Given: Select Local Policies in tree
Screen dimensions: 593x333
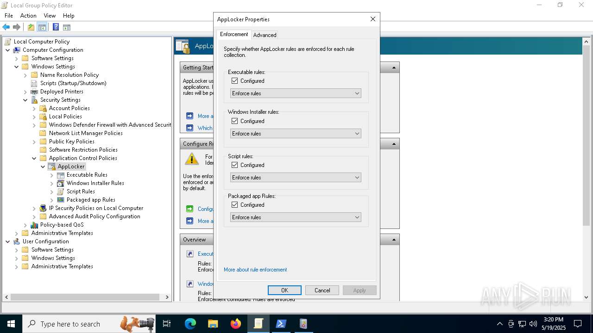Looking at the screenshot, I should [x=65, y=117].
